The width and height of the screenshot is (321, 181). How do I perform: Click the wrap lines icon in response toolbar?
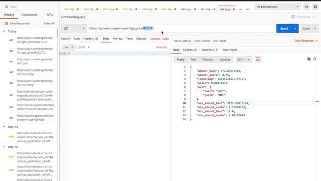(x=258, y=59)
